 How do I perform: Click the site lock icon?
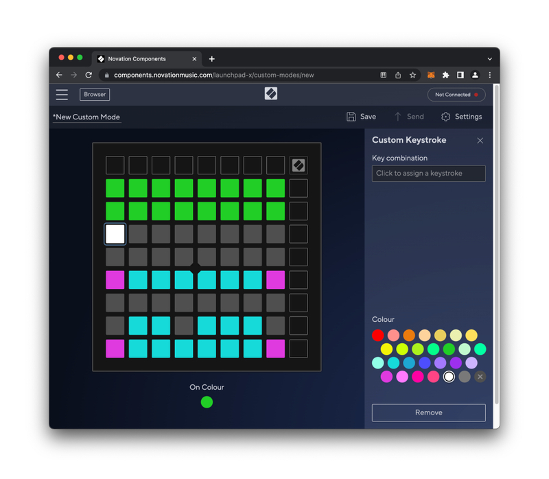tap(107, 75)
